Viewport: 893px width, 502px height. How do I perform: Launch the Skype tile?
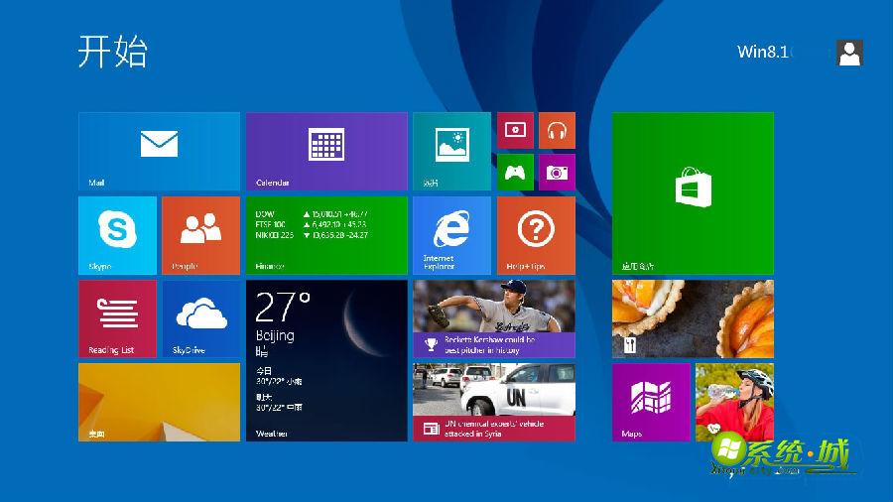pyautogui.click(x=117, y=236)
